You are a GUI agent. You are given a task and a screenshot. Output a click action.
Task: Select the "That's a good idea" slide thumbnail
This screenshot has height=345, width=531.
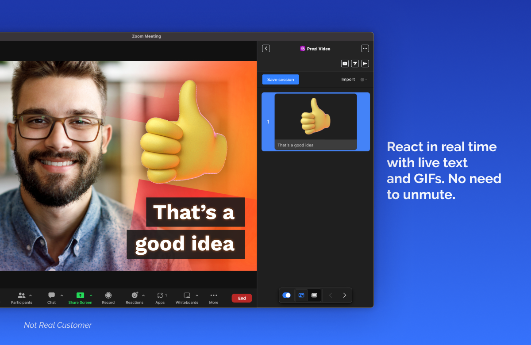coord(316,121)
